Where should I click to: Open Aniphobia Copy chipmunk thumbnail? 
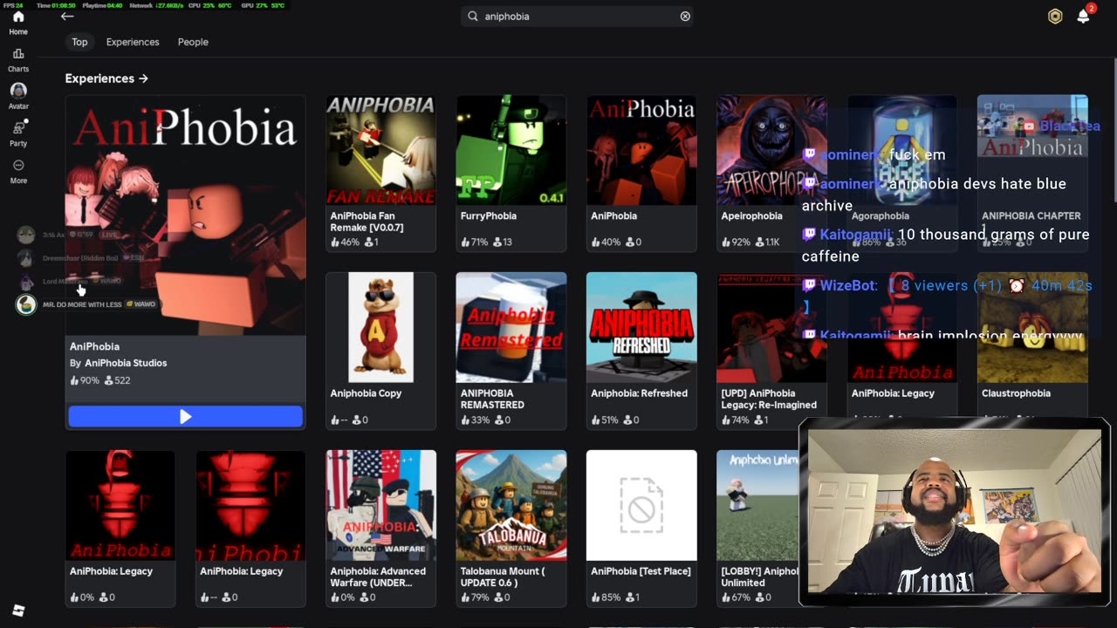(380, 327)
